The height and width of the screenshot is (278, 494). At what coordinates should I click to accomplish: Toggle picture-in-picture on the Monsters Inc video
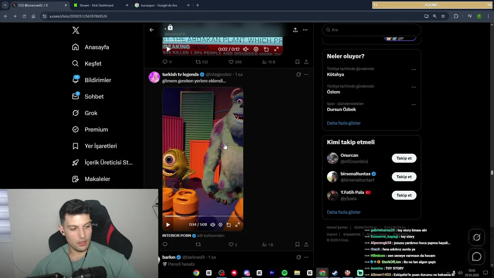[x=228, y=224]
